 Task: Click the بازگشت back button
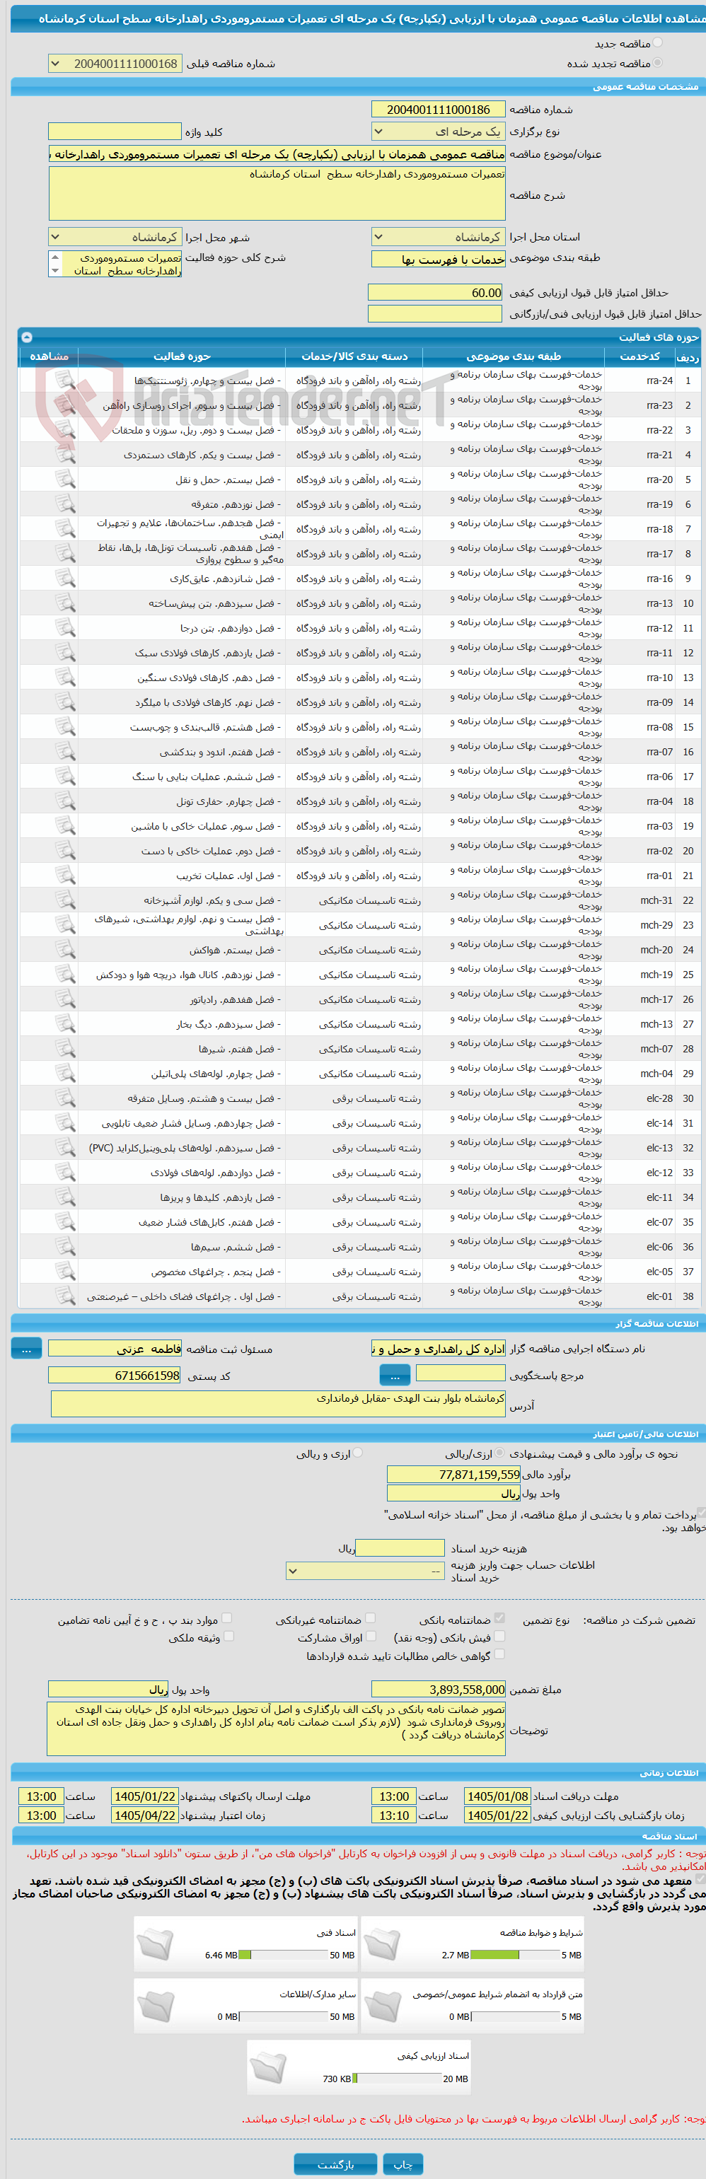pos(336,2163)
